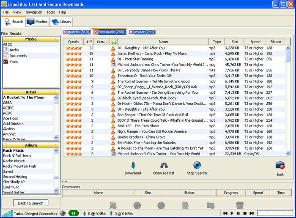Image resolution: width=296 pixels, height=218 pixels.
Task: Click the Download arrow icon
Action: [x=133, y=165]
